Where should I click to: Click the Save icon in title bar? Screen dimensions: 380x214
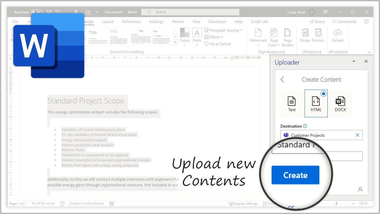click(x=49, y=12)
